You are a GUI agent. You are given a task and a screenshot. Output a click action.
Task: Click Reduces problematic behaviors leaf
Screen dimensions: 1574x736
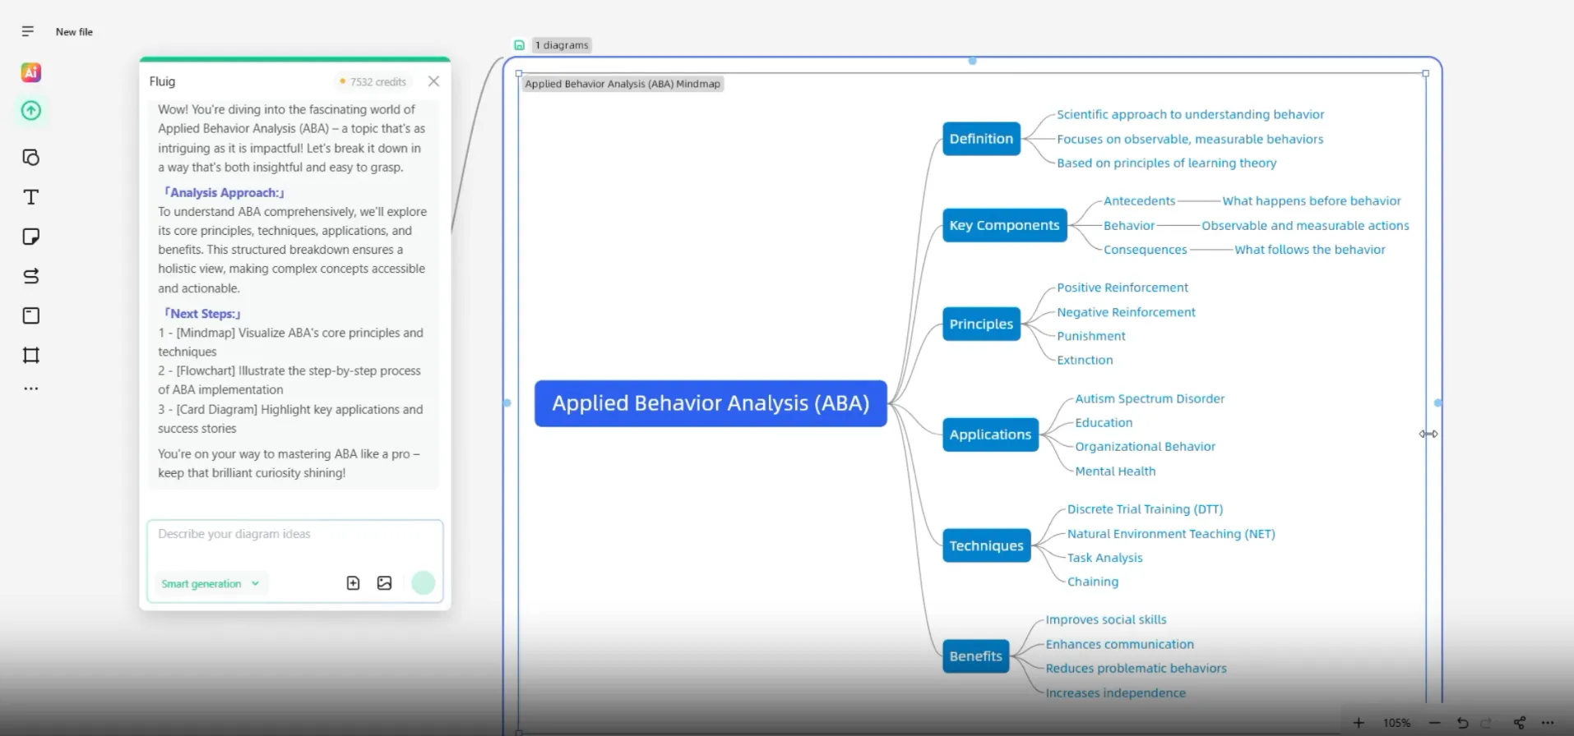pyautogui.click(x=1136, y=669)
